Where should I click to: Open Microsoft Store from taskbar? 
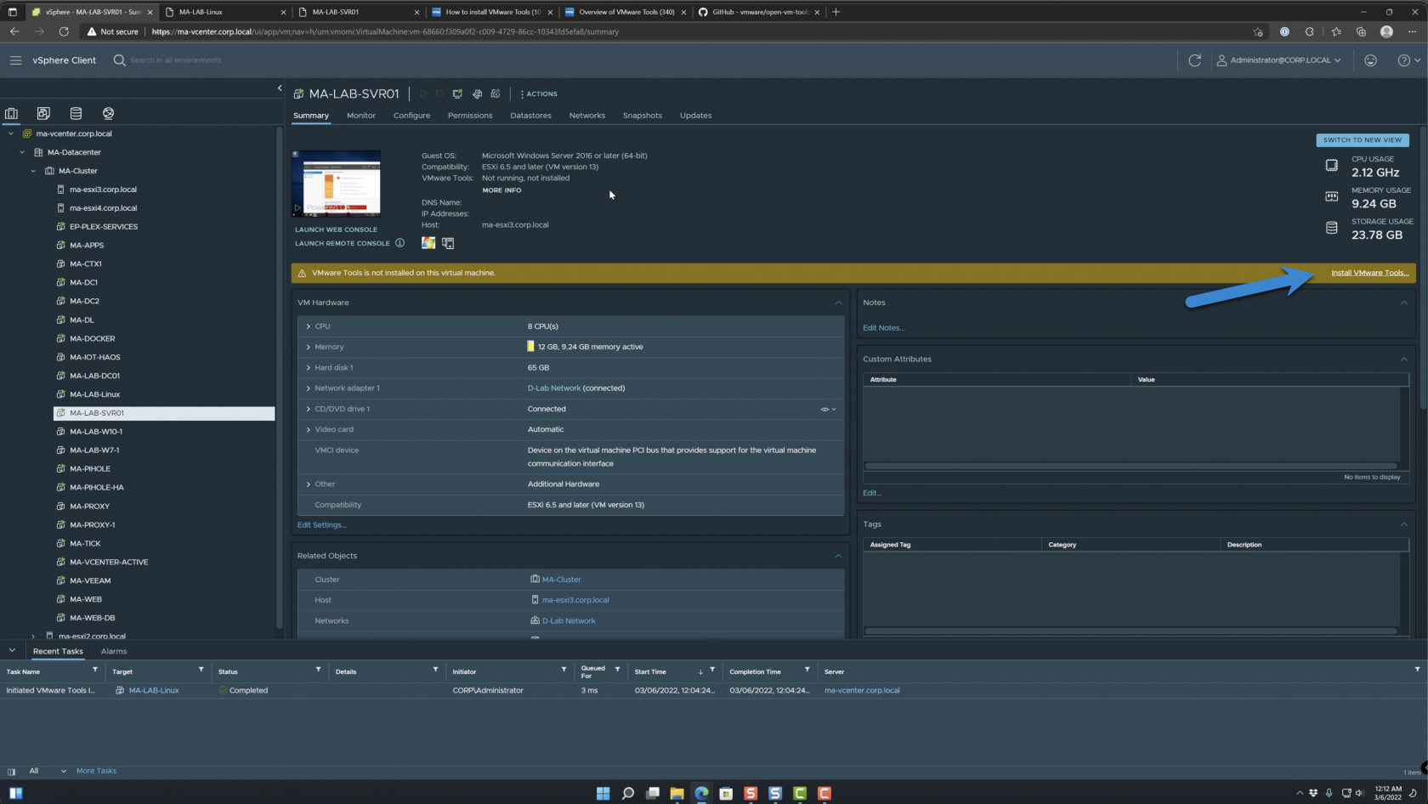[726, 793]
